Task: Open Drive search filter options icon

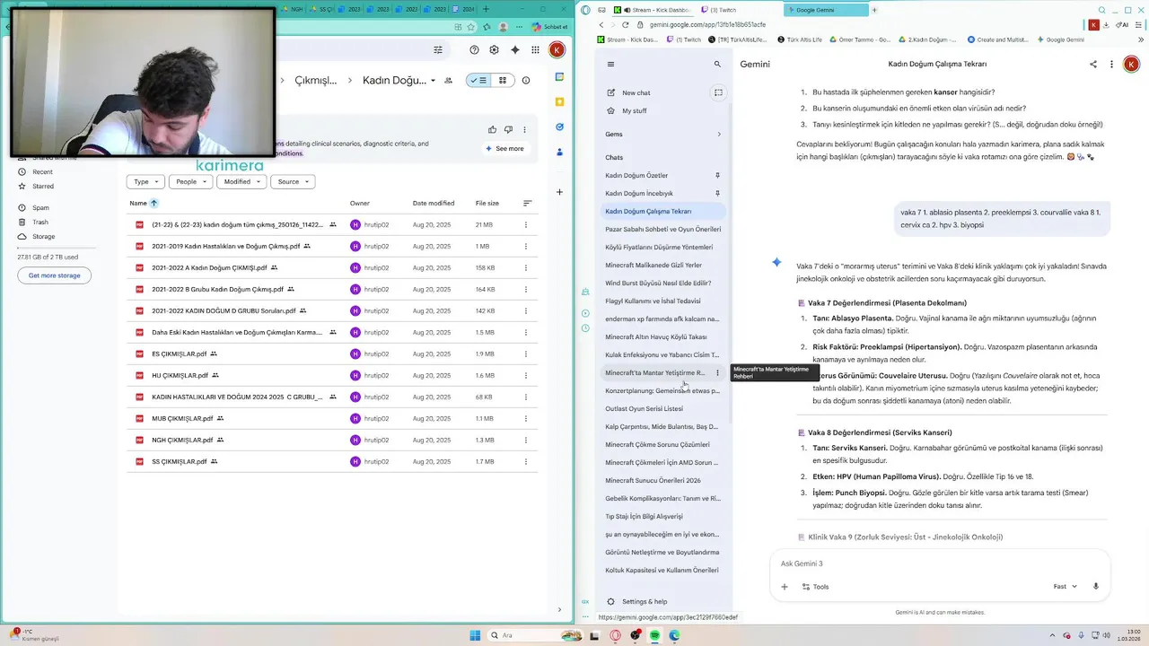Action: 438,50
